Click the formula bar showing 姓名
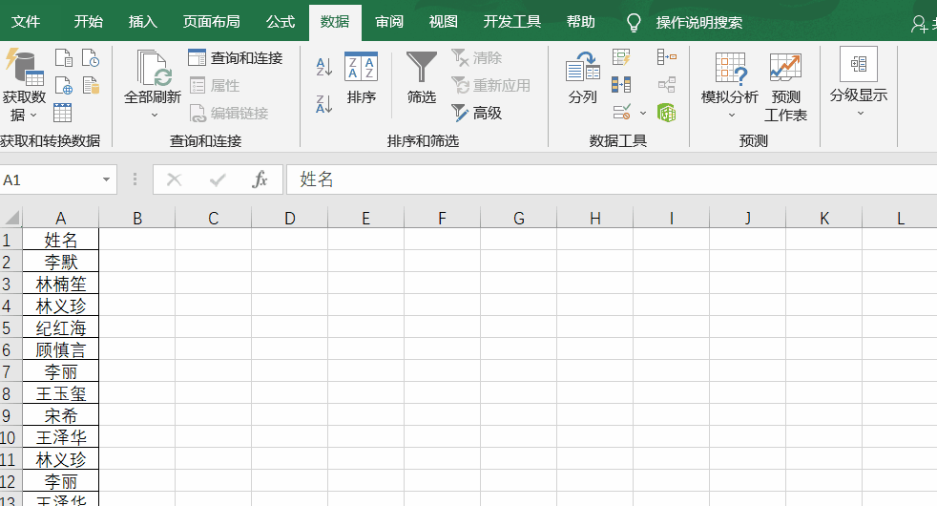Viewport: 937px width, 506px height. tap(611, 179)
